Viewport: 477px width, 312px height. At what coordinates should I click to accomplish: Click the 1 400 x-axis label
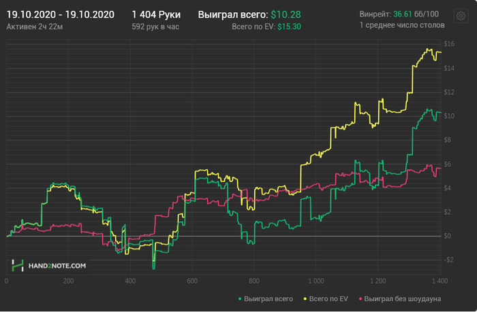[x=440, y=281]
